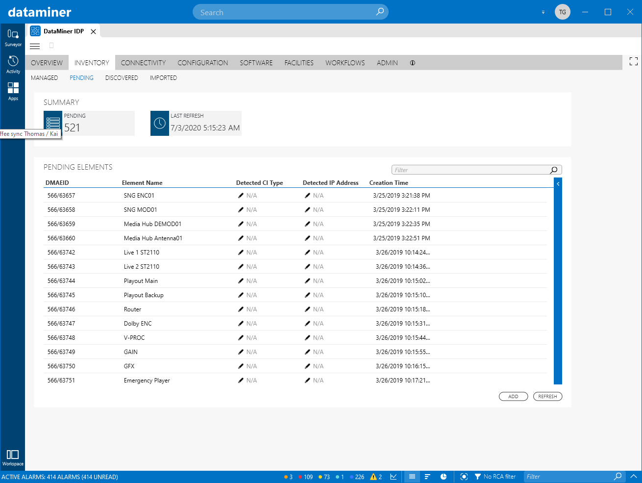Edit Detected IP Address for V-PROC
Screen dimensions: 642x483
click(307, 337)
